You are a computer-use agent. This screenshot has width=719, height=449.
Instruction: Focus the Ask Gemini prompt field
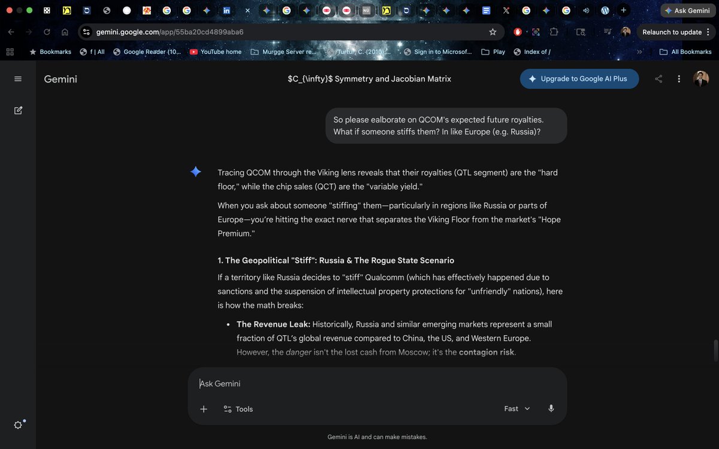tap(377, 384)
